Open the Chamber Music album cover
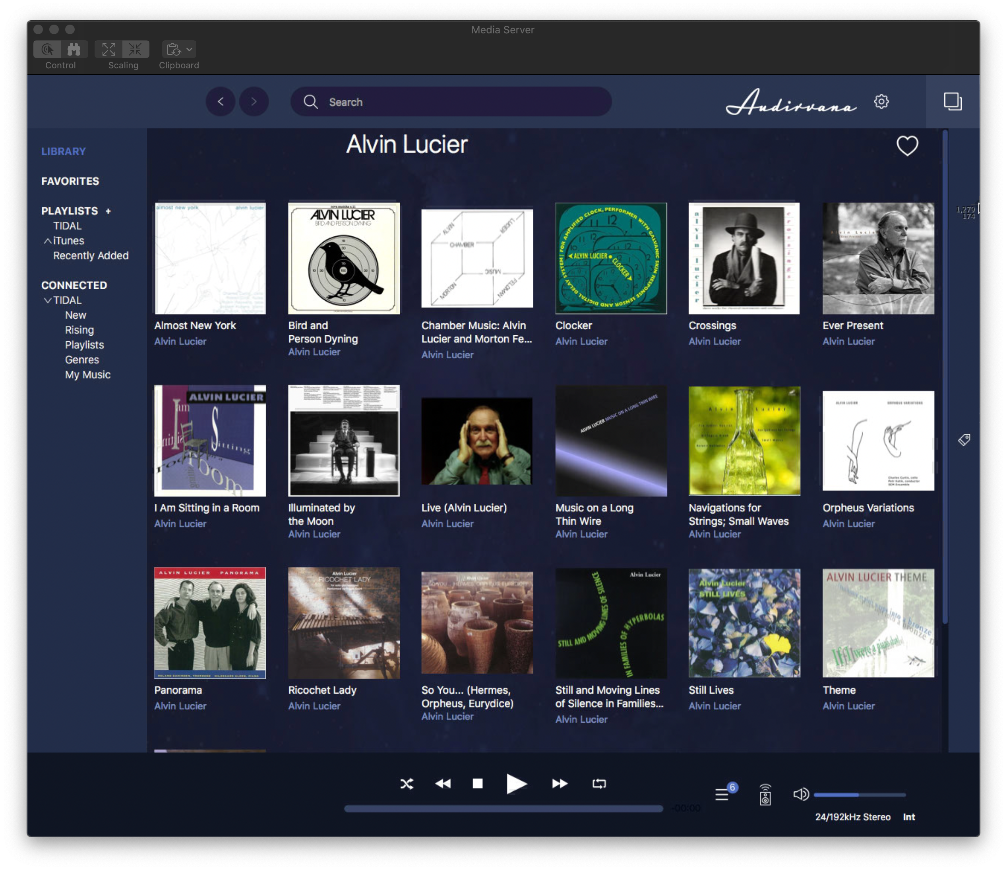 477,258
